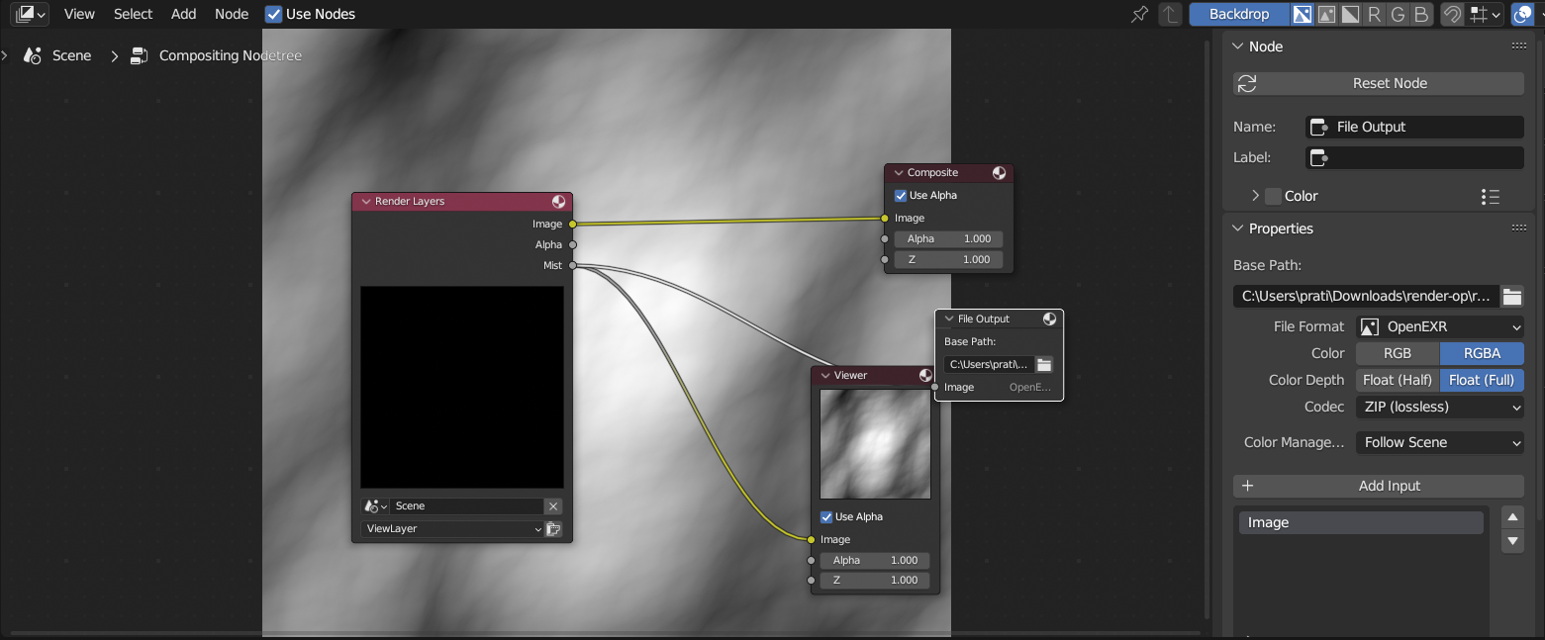
Task: Click the Image output socket of Render Layers
Action: [x=572, y=225]
